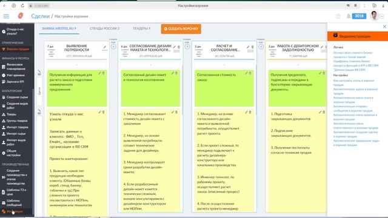Open Группы товаров sidebar item
Image resolution: width=388 pixels, height=218 pixels.
[15, 121]
